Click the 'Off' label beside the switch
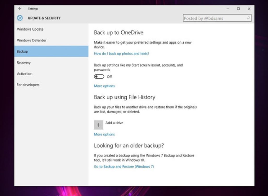This screenshot has width=268, height=196. click(x=109, y=77)
